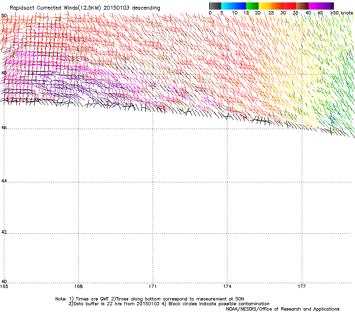Image resolution: width=355 pixels, height=312 pixels.
Task: Click the green 15–20 knots color segment
Action: 252,6
